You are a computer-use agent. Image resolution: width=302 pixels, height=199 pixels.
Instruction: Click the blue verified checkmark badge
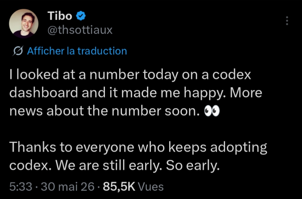click(81, 16)
